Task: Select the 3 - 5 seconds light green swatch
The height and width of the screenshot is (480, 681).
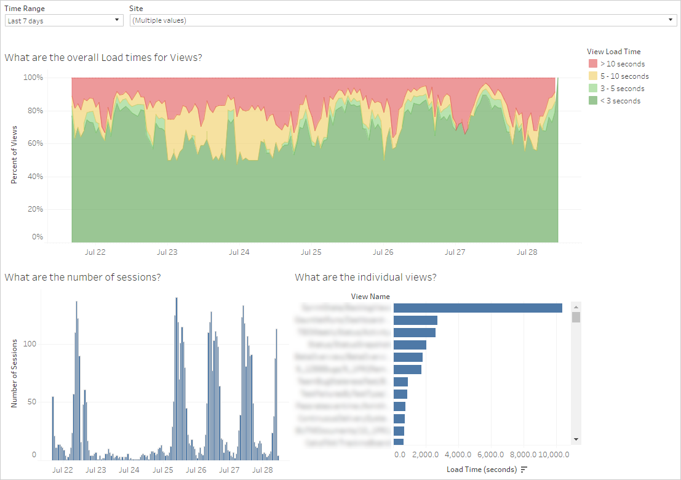Action: tap(593, 88)
